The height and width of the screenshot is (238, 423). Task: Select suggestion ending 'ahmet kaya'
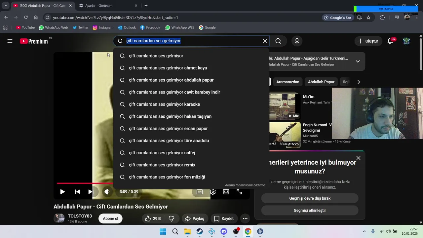click(191, 68)
